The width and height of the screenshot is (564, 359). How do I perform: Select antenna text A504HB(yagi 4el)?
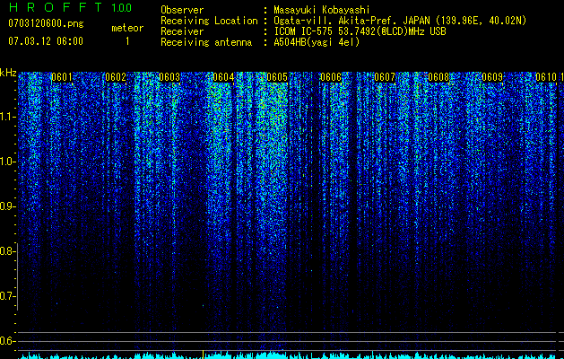(x=317, y=42)
